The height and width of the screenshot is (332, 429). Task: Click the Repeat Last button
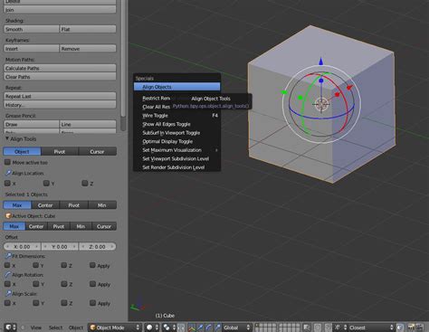(x=60, y=96)
